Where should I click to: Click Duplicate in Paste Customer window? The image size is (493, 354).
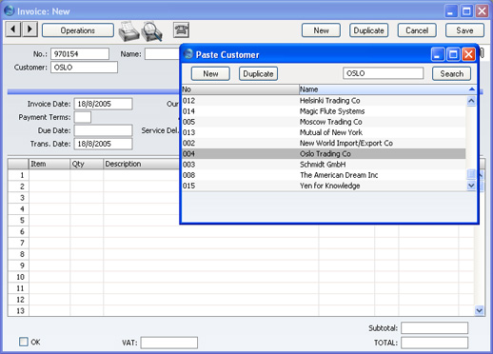pyautogui.click(x=258, y=73)
